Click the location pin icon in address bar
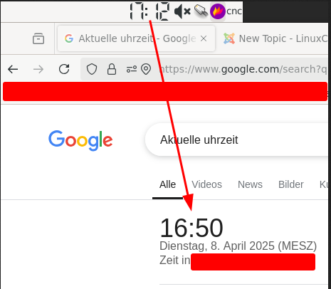This screenshot has height=289, width=331. coord(146,69)
